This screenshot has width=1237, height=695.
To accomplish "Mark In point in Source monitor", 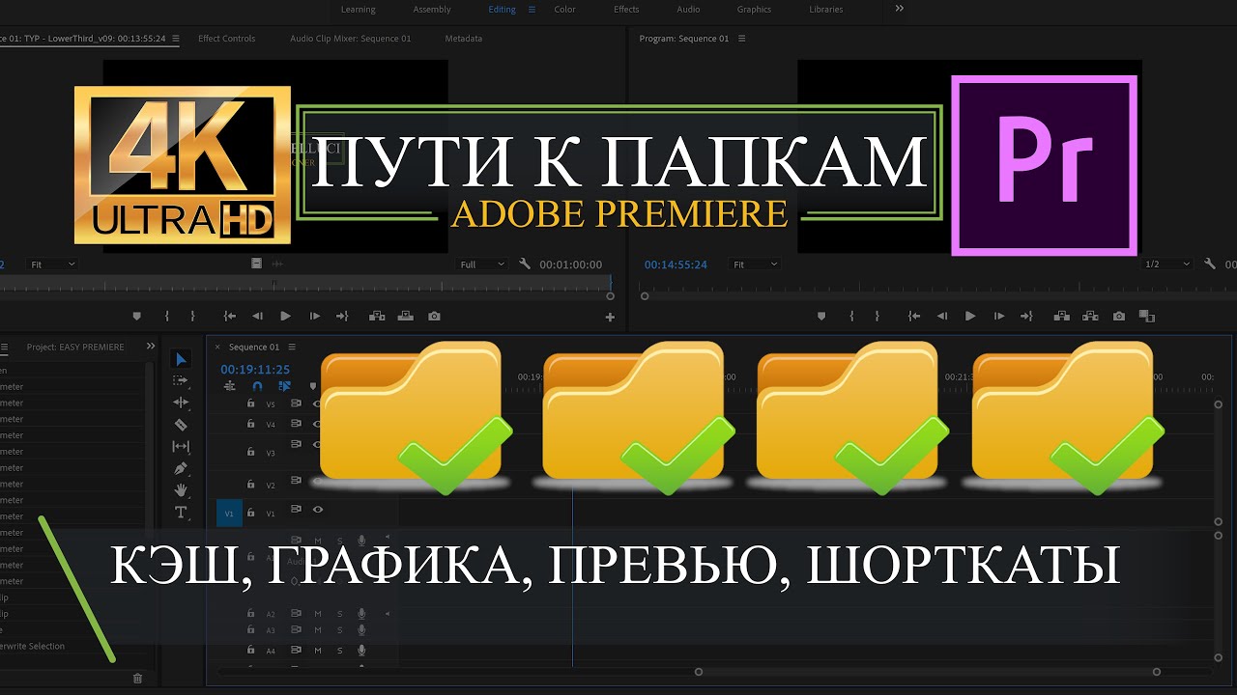I will (x=167, y=316).
